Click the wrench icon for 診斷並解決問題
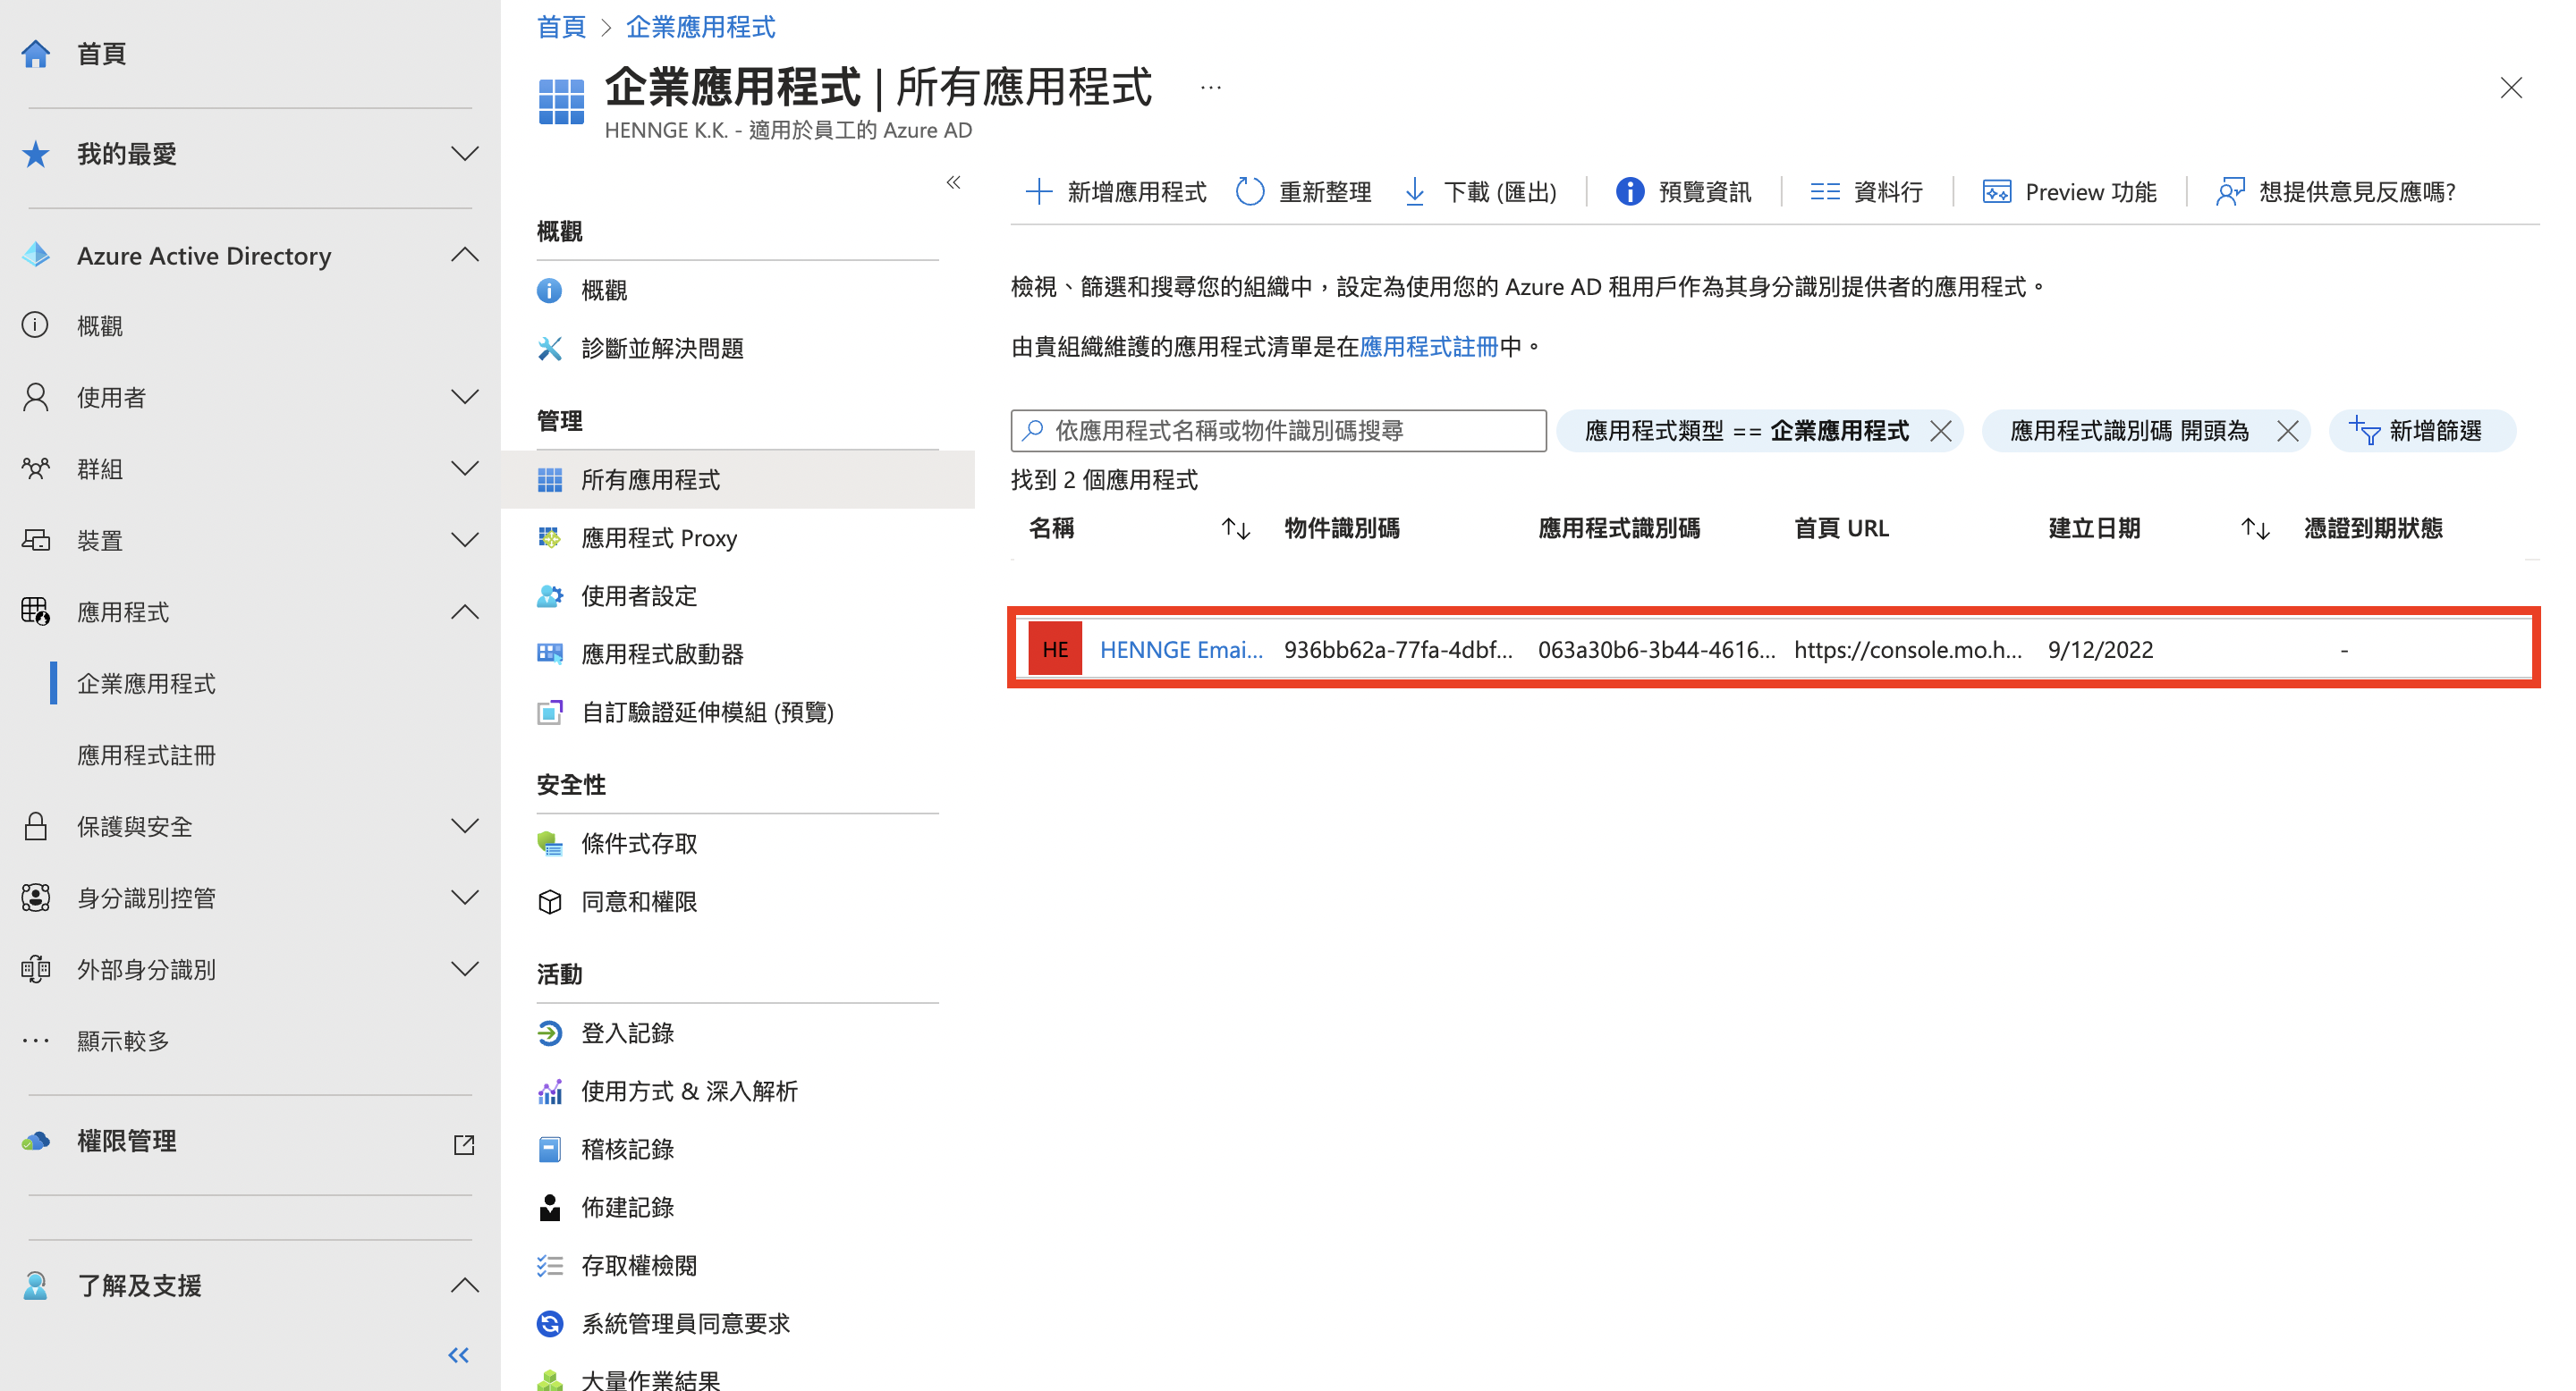The image size is (2576, 1391). [549, 348]
